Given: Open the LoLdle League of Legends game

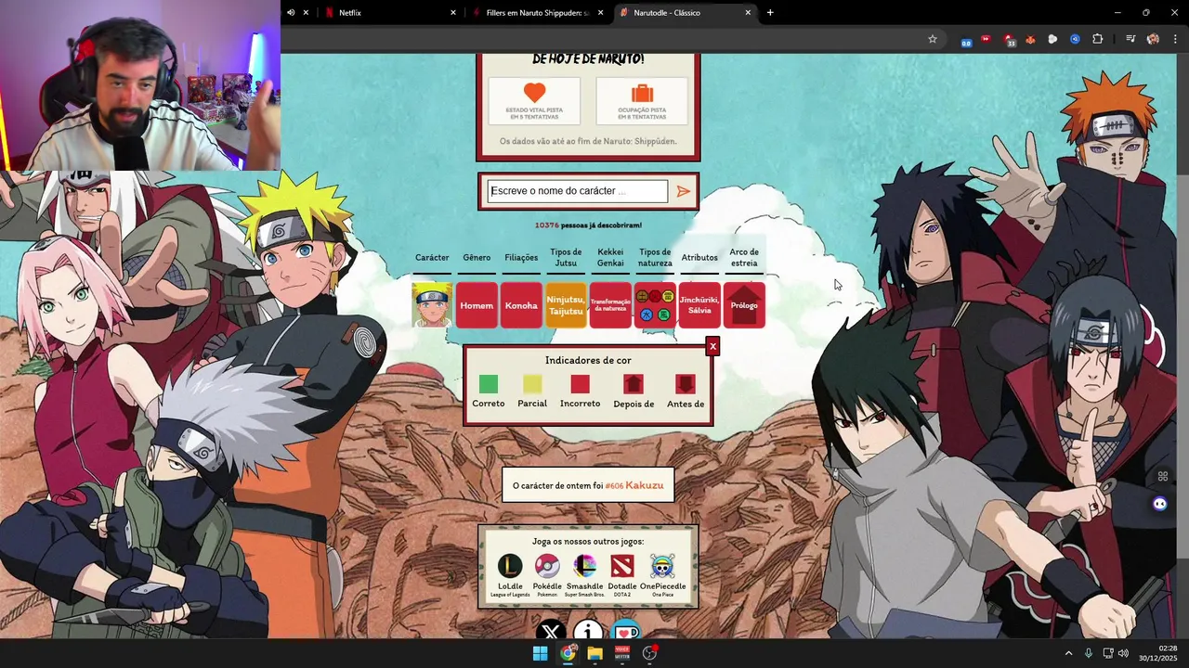Looking at the screenshot, I should click(510, 566).
